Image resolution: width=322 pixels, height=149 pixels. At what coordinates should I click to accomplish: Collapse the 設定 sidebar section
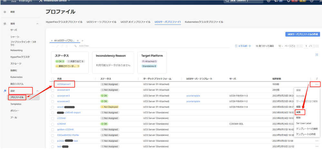point(37,91)
